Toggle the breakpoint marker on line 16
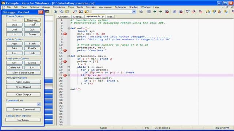234x131 pixels. (65, 61)
